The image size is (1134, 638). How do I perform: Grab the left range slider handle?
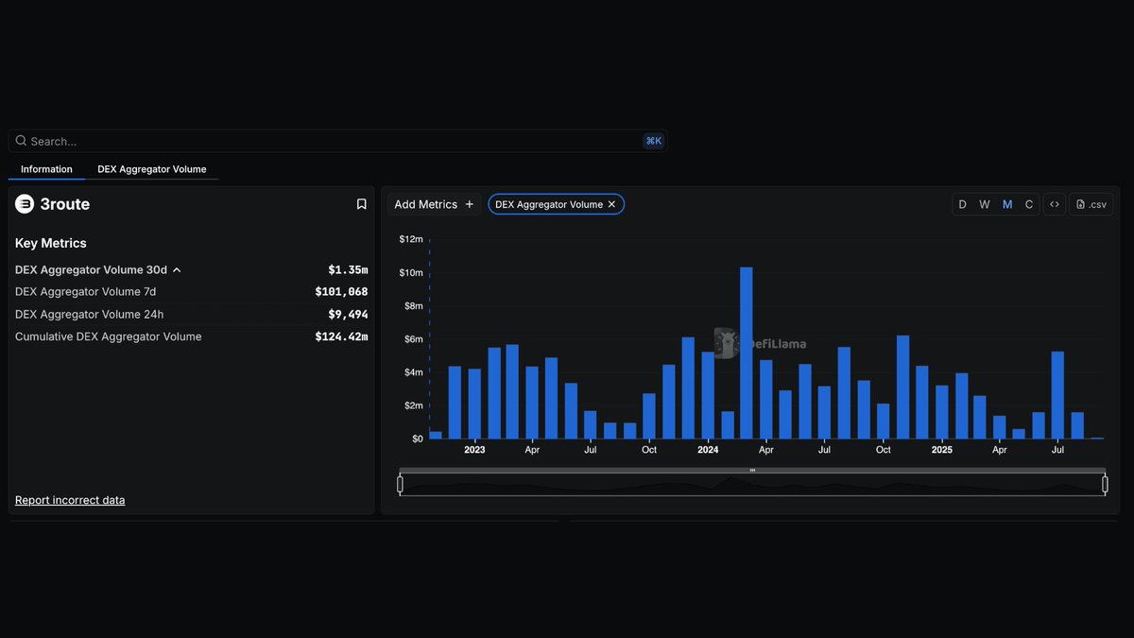(400, 484)
